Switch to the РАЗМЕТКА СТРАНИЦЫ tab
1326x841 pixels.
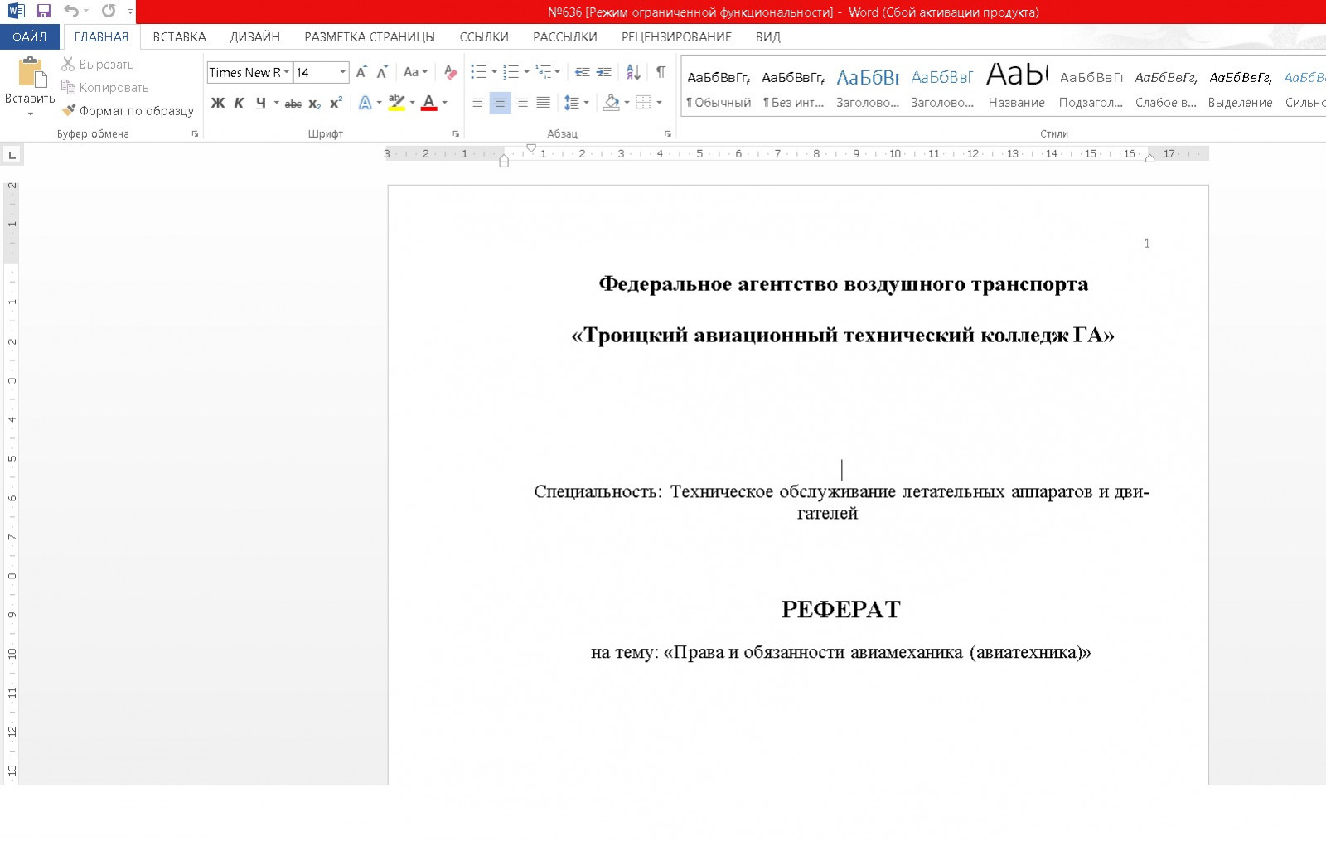[x=370, y=37]
